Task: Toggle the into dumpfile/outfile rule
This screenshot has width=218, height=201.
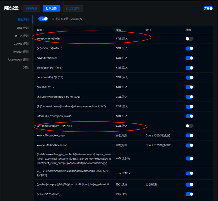Action: tap(189, 116)
